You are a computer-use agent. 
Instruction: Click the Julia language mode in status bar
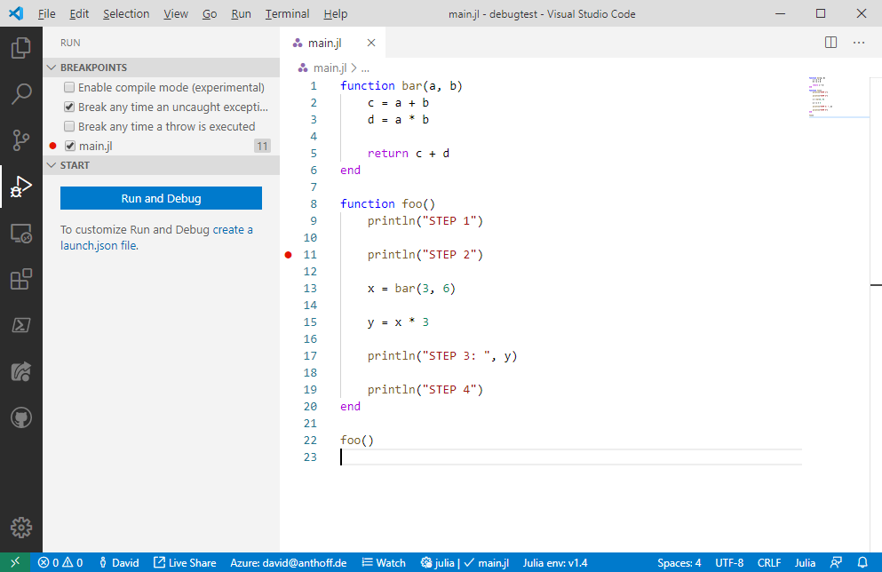tap(805, 562)
